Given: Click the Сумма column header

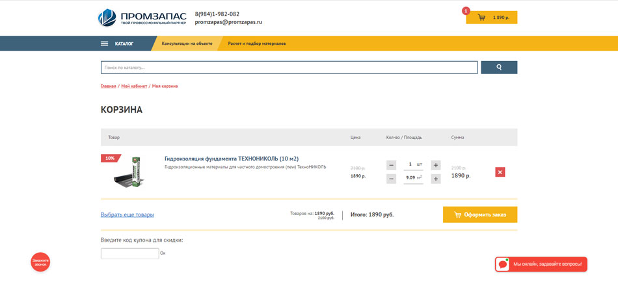Looking at the screenshot, I should coord(457,138).
